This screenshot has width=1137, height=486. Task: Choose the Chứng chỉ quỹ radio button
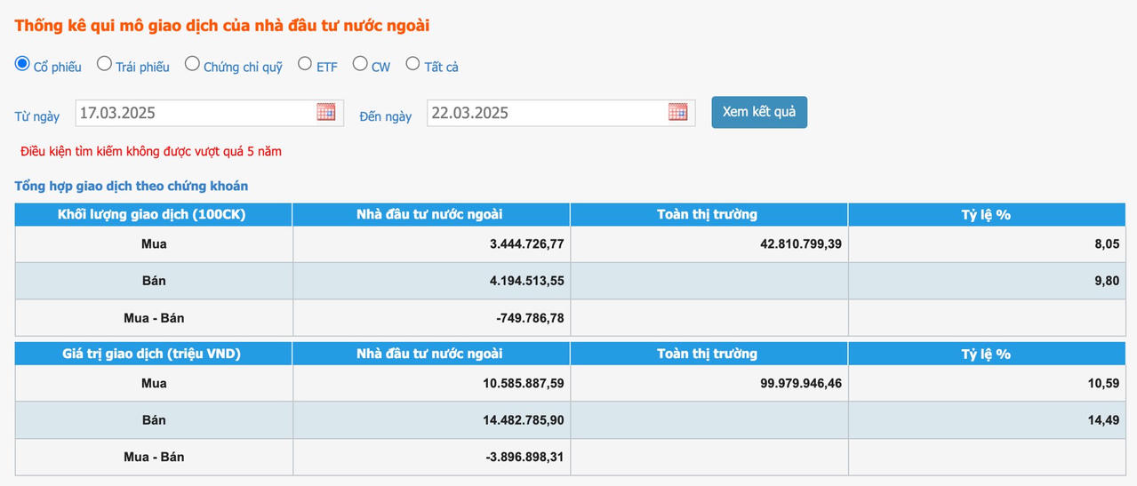tap(192, 64)
